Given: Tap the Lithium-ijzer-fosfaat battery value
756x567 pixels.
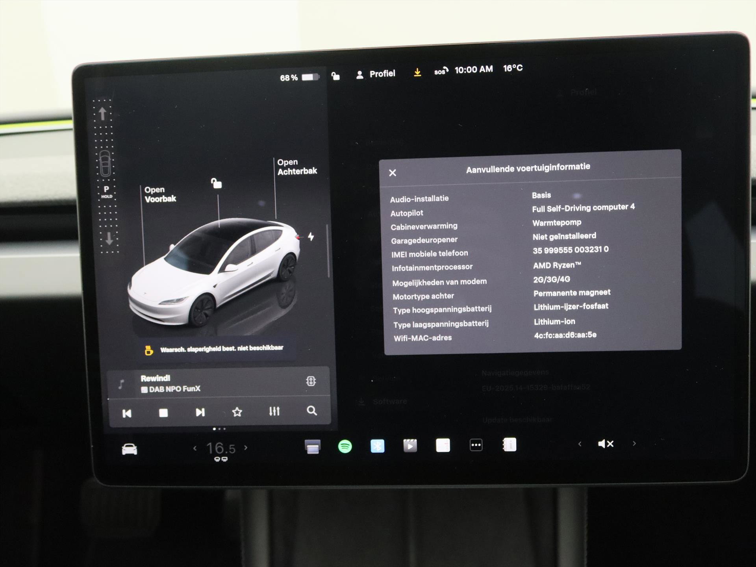Looking at the screenshot, I should [571, 307].
